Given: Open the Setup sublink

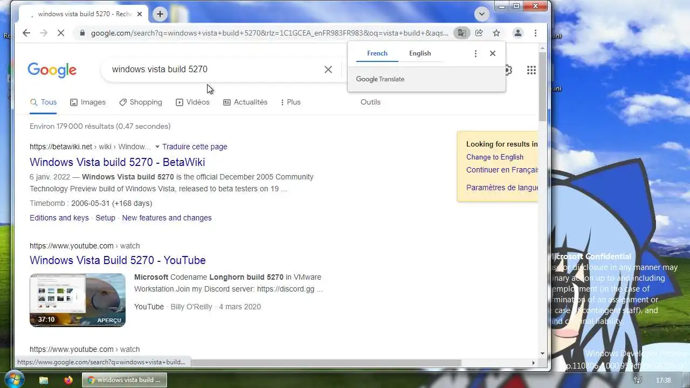Looking at the screenshot, I should click(105, 218).
